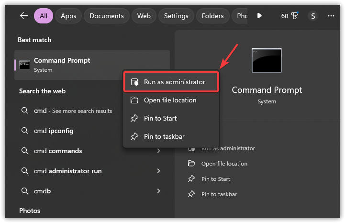345x223 pixels.
Task: Select Pin to Start in context menu
Action: [x=160, y=118]
